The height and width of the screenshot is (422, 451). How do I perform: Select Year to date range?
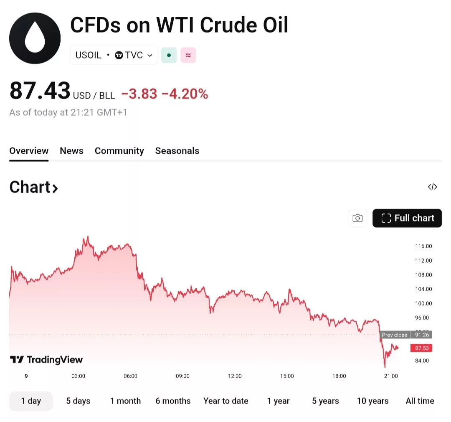pyautogui.click(x=225, y=401)
